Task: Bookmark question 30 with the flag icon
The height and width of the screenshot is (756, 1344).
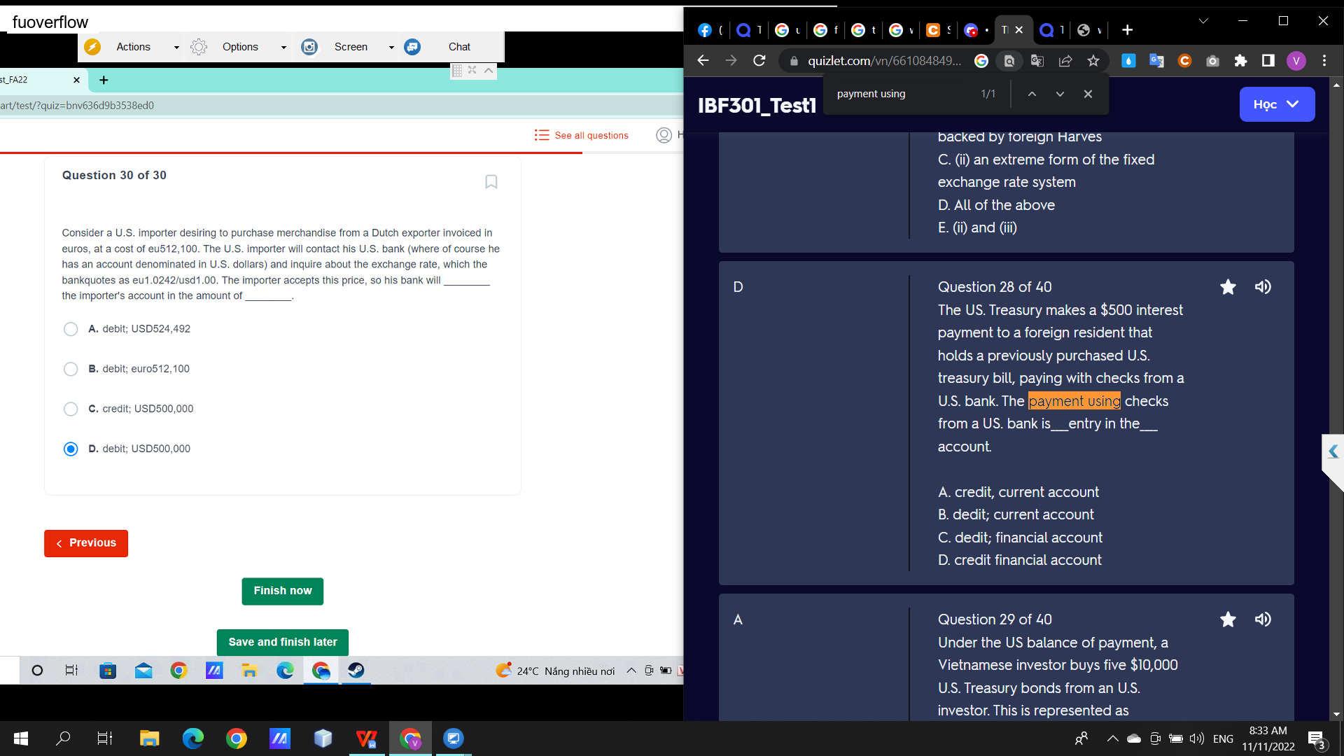Action: click(x=491, y=182)
